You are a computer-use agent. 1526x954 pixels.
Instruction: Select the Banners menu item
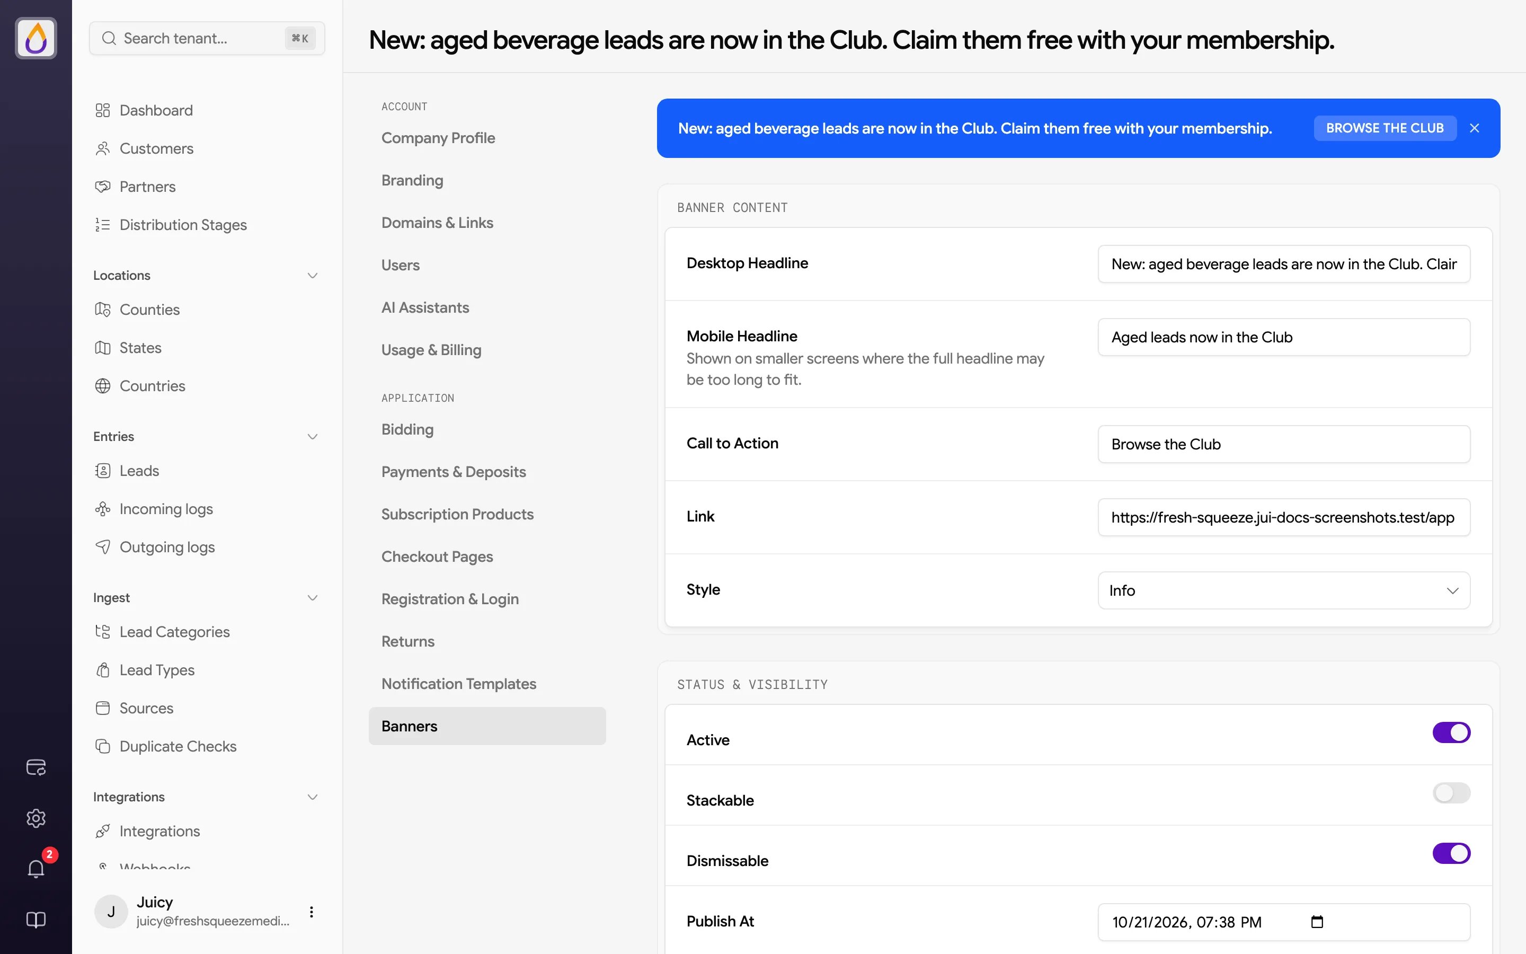click(x=487, y=726)
